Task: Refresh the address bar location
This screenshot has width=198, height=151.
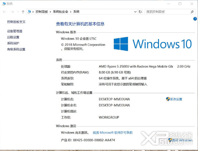Action: pyautogui.click(x=140, y=12)
